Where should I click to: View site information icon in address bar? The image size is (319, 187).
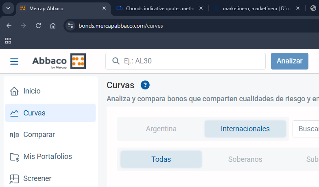pyautogui.click(x=70, y=26)
